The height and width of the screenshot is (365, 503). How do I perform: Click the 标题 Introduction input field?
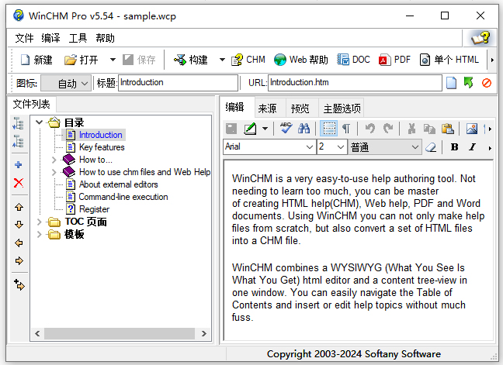coord(178,83)
